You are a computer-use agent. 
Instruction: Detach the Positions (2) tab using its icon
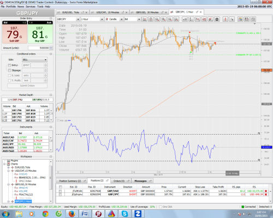[x=107, y=180]
